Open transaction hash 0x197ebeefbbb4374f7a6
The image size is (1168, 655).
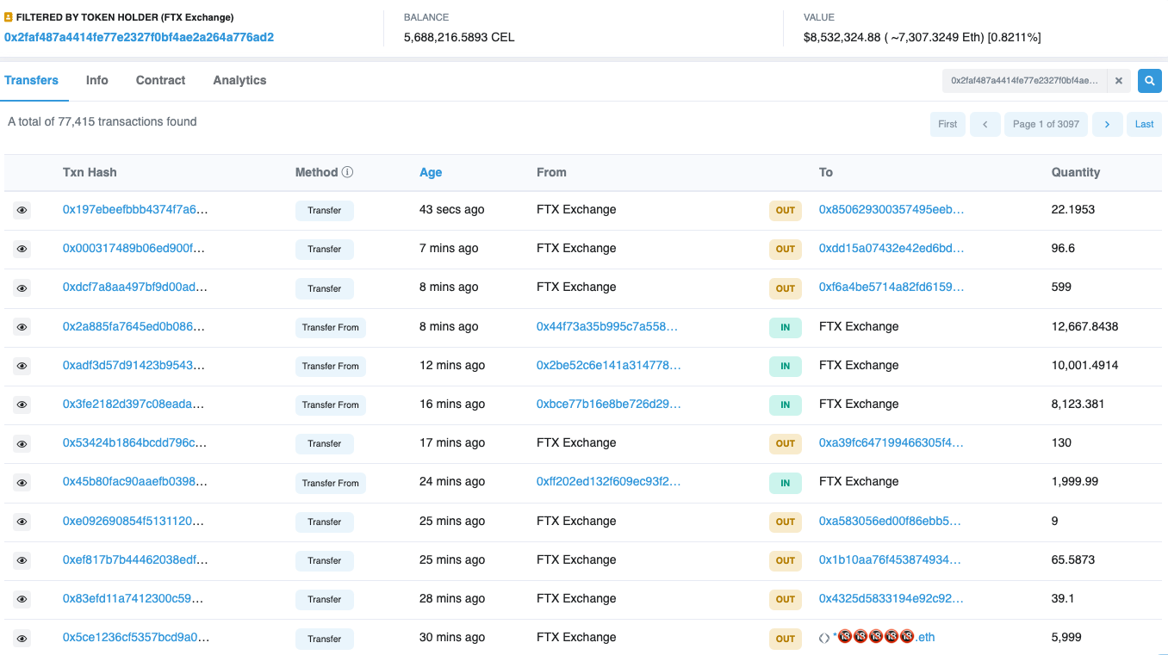coord(135,209)
